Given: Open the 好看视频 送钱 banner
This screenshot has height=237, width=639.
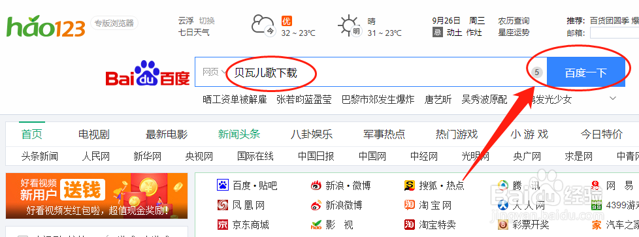Looking at the screenshot, I should point(97,196).
